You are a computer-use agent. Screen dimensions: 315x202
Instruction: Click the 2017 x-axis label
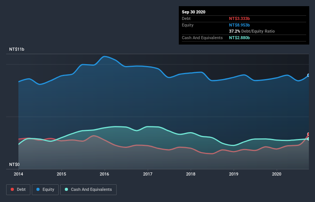point(148,174)
